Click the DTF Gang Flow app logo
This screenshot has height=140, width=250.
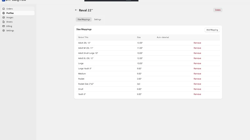click(3, 1)
